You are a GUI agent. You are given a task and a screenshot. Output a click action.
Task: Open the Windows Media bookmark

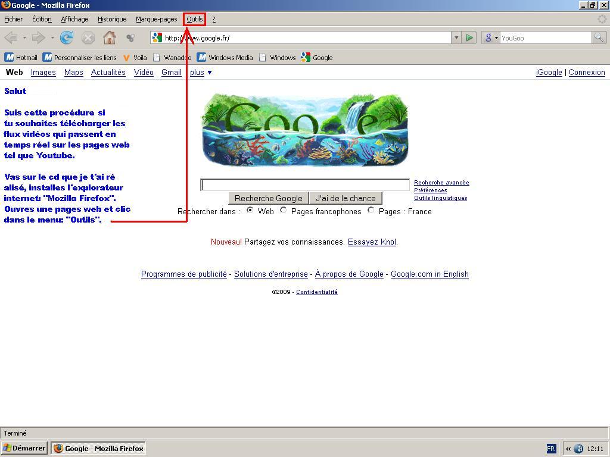pyautogui.click(x=225, y=58)
